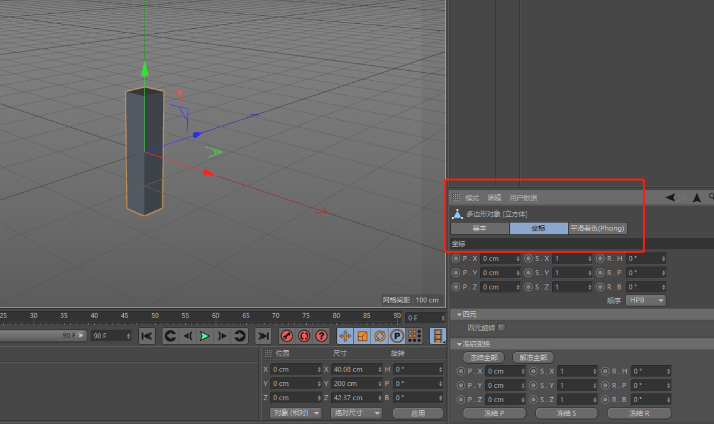714x424 pixels.
Task: Click the stepper arrows on the 0 F field
Action: (x=443, y=318)
